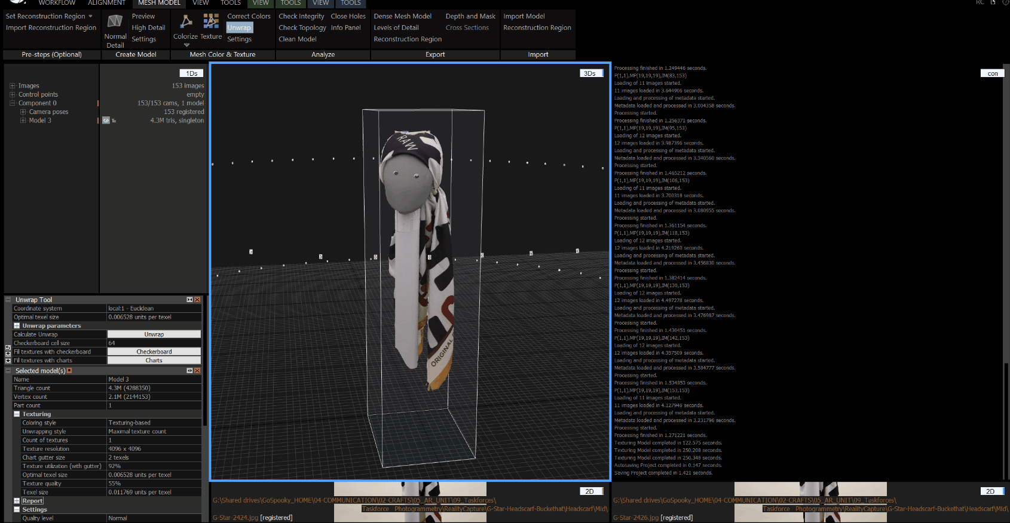This screenshot has height=523, width=1010.
Task: Edit the Checkerboard cell size value 64
Action: pos(154,343)
